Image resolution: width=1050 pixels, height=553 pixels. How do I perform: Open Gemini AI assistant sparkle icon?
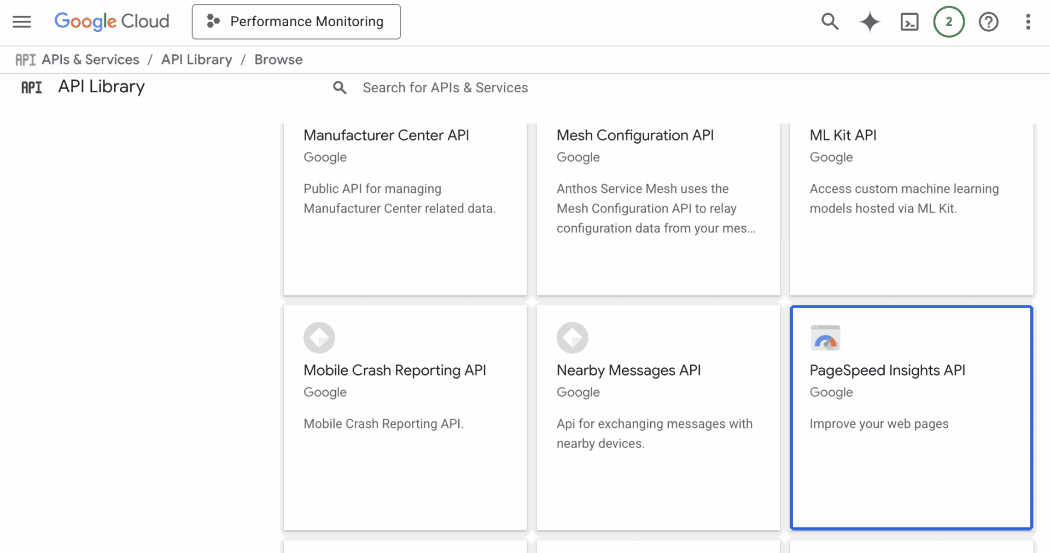(x=870, y=22)
